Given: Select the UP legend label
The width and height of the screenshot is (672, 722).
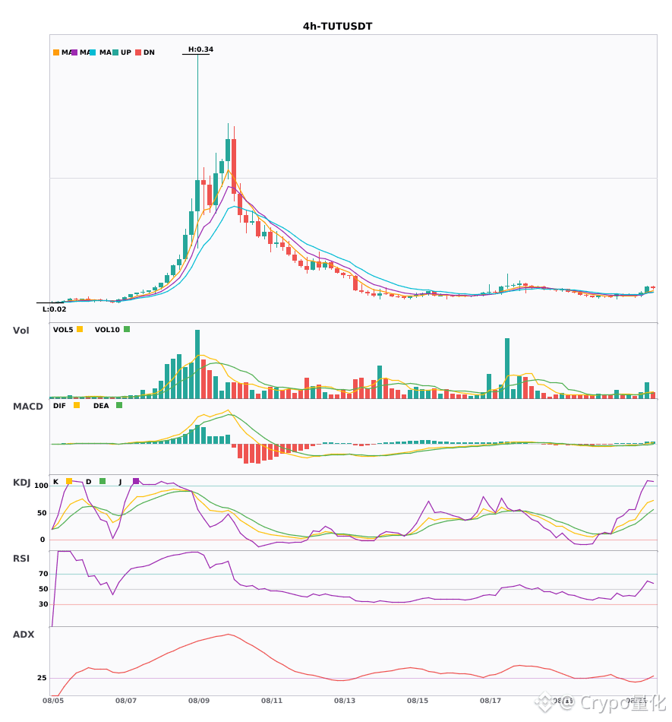Looking at the screenshot, I should tap(126, 52).
